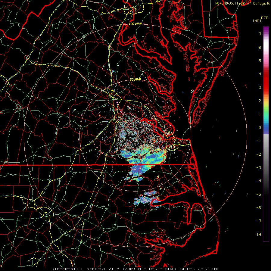The image size is (271, 271).
Task: Click the purple top of the color bar
Action: point(266,30)
